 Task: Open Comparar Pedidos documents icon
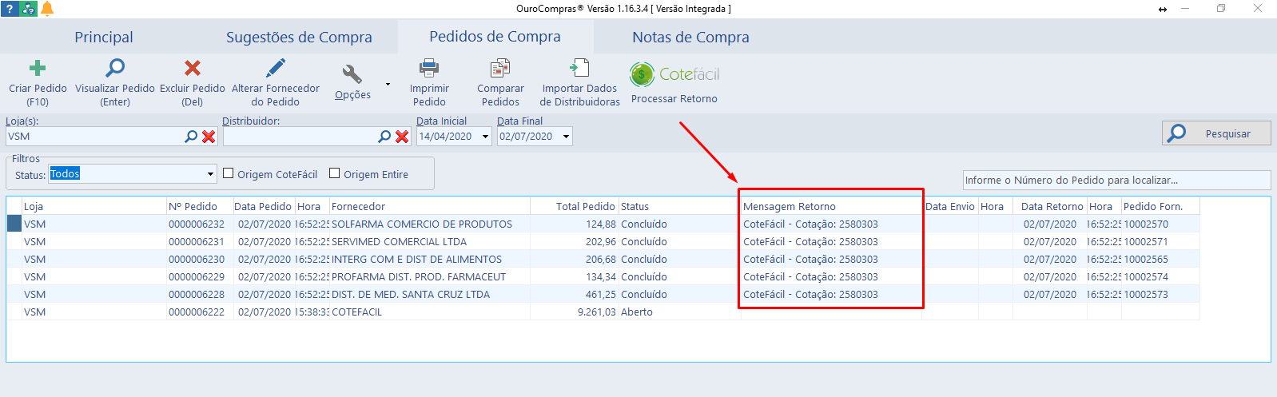[x=500, y=69]
